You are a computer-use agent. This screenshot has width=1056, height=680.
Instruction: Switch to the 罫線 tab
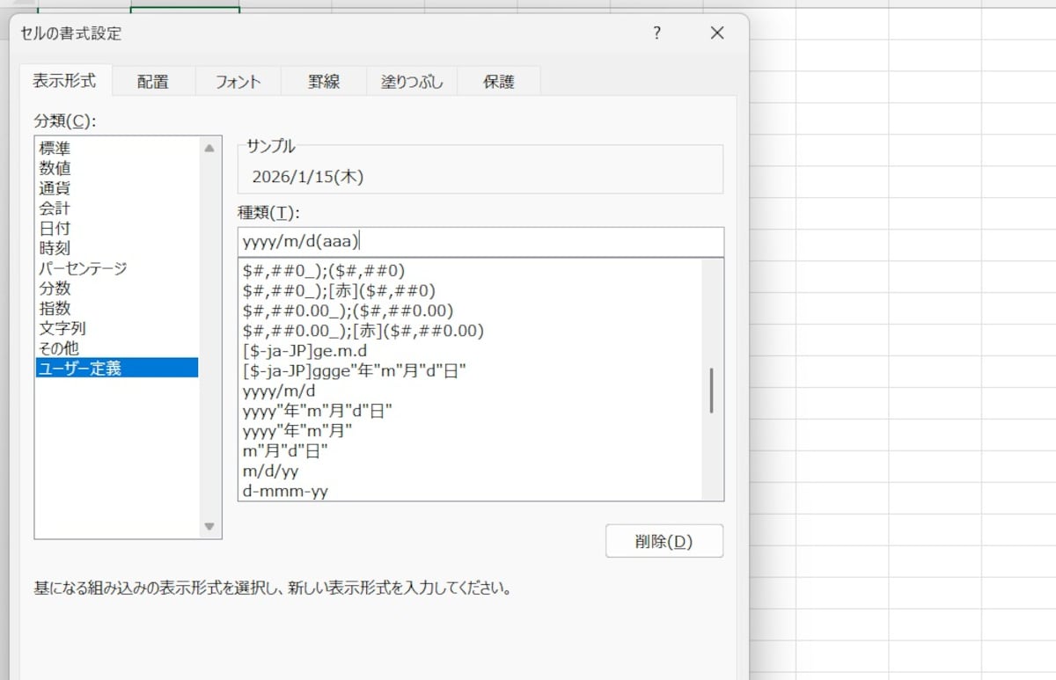pos(322,80)
